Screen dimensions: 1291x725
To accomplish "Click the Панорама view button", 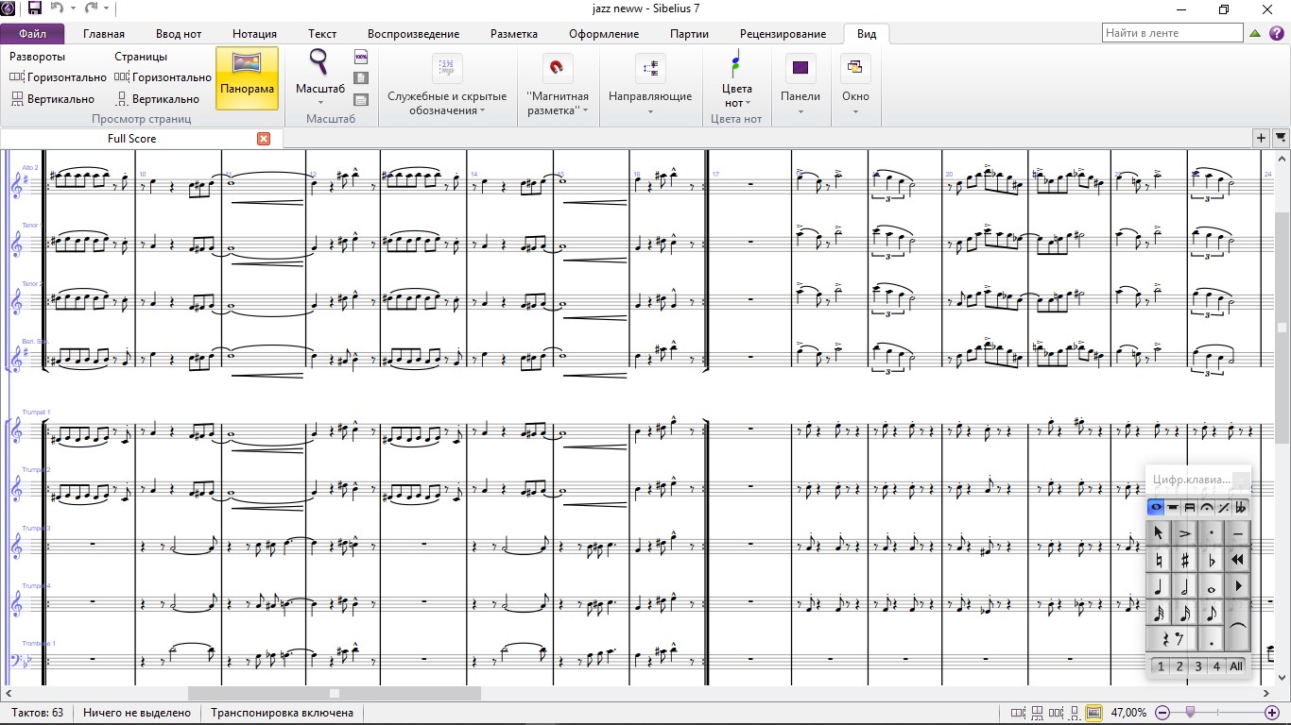I will [247, 78].
